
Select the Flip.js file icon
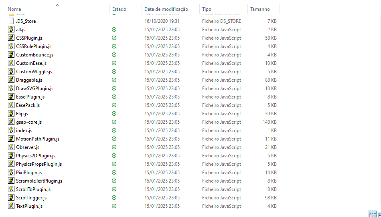click(x=11, y=113)
